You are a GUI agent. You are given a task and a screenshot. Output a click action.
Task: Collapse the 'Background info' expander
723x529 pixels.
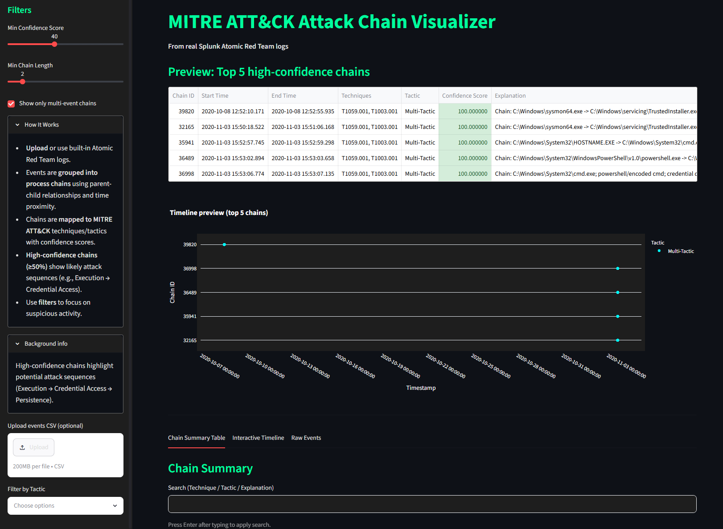tap(66, 344)
